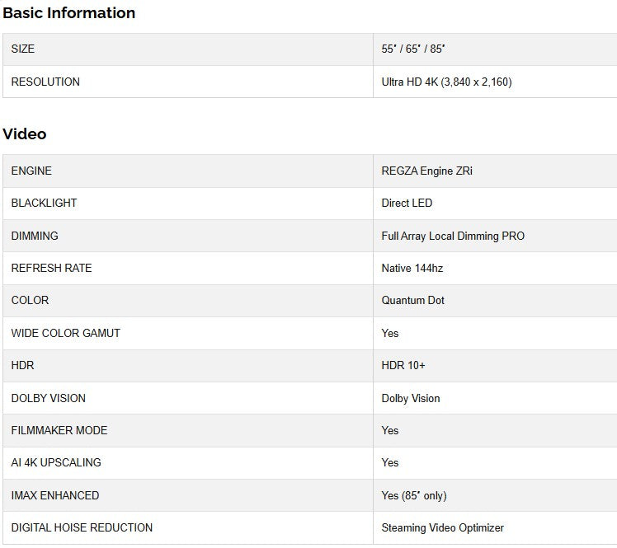617x548 pixels.
Task: Click the Video section heading
Action: [x=25, y=133]
